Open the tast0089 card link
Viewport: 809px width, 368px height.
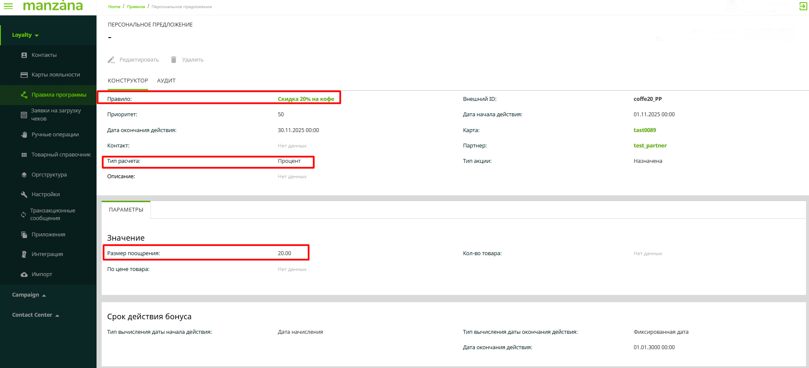point(645,130)
